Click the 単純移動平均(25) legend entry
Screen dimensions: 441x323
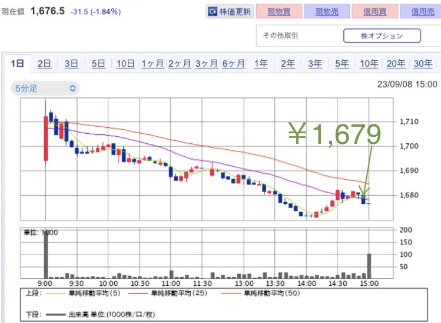pos(168,294)
